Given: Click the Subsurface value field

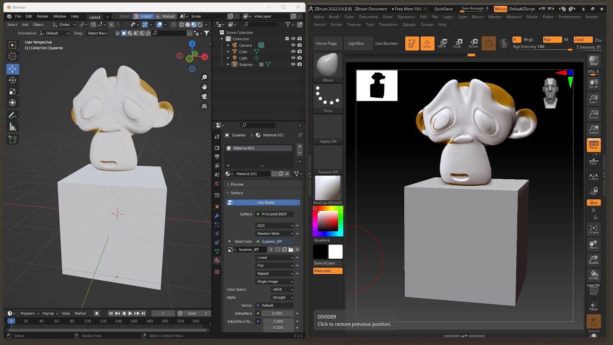Looking at the screenshot, I should 277,313.
